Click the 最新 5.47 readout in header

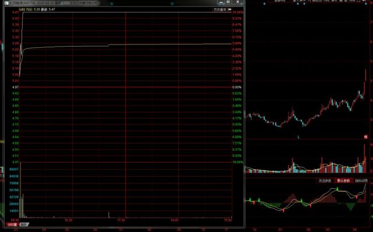tap(48, 9)
